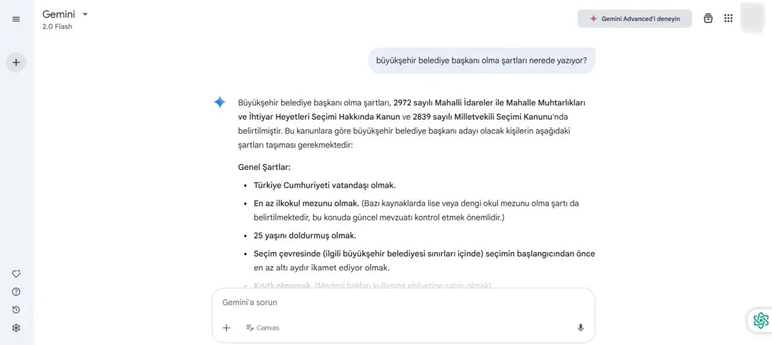This screenshot has width=772, height=345.
Task: Activate the microphone voice input
Action: pos(580,328)
